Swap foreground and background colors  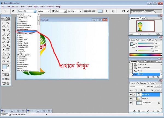click(x=8, y=65)
